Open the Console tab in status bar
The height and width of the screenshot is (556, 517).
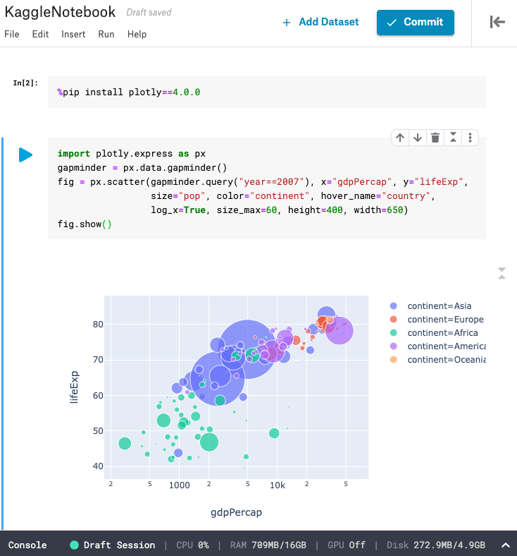coord(27,545)
